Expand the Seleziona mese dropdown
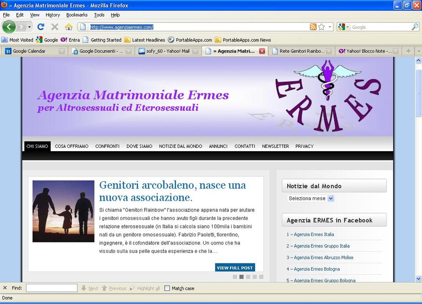The image size is (422, 304). coord(310,198)
